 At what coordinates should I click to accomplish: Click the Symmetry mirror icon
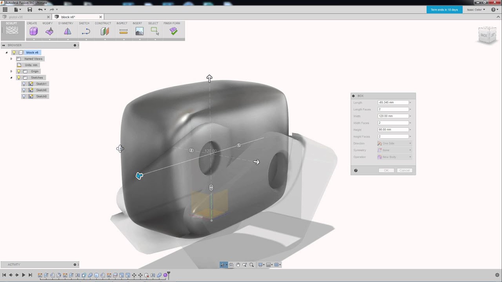pos(67,31)
